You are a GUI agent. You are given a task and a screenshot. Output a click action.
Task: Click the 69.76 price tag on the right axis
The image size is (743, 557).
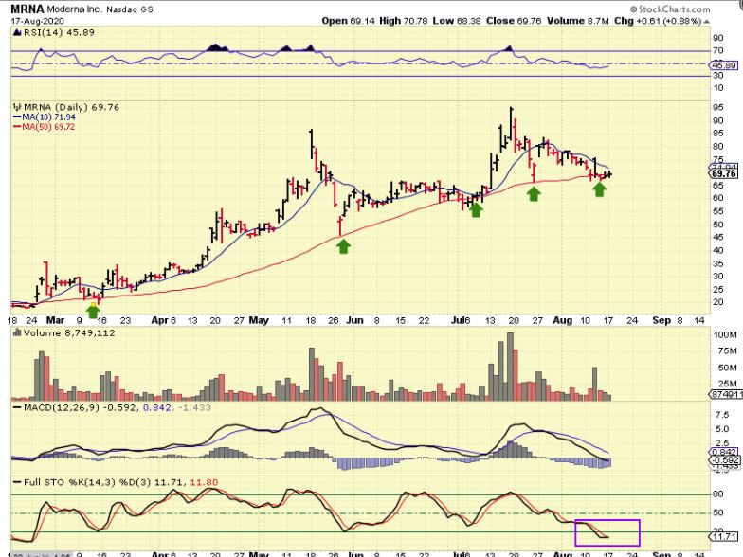coord(724,174)
